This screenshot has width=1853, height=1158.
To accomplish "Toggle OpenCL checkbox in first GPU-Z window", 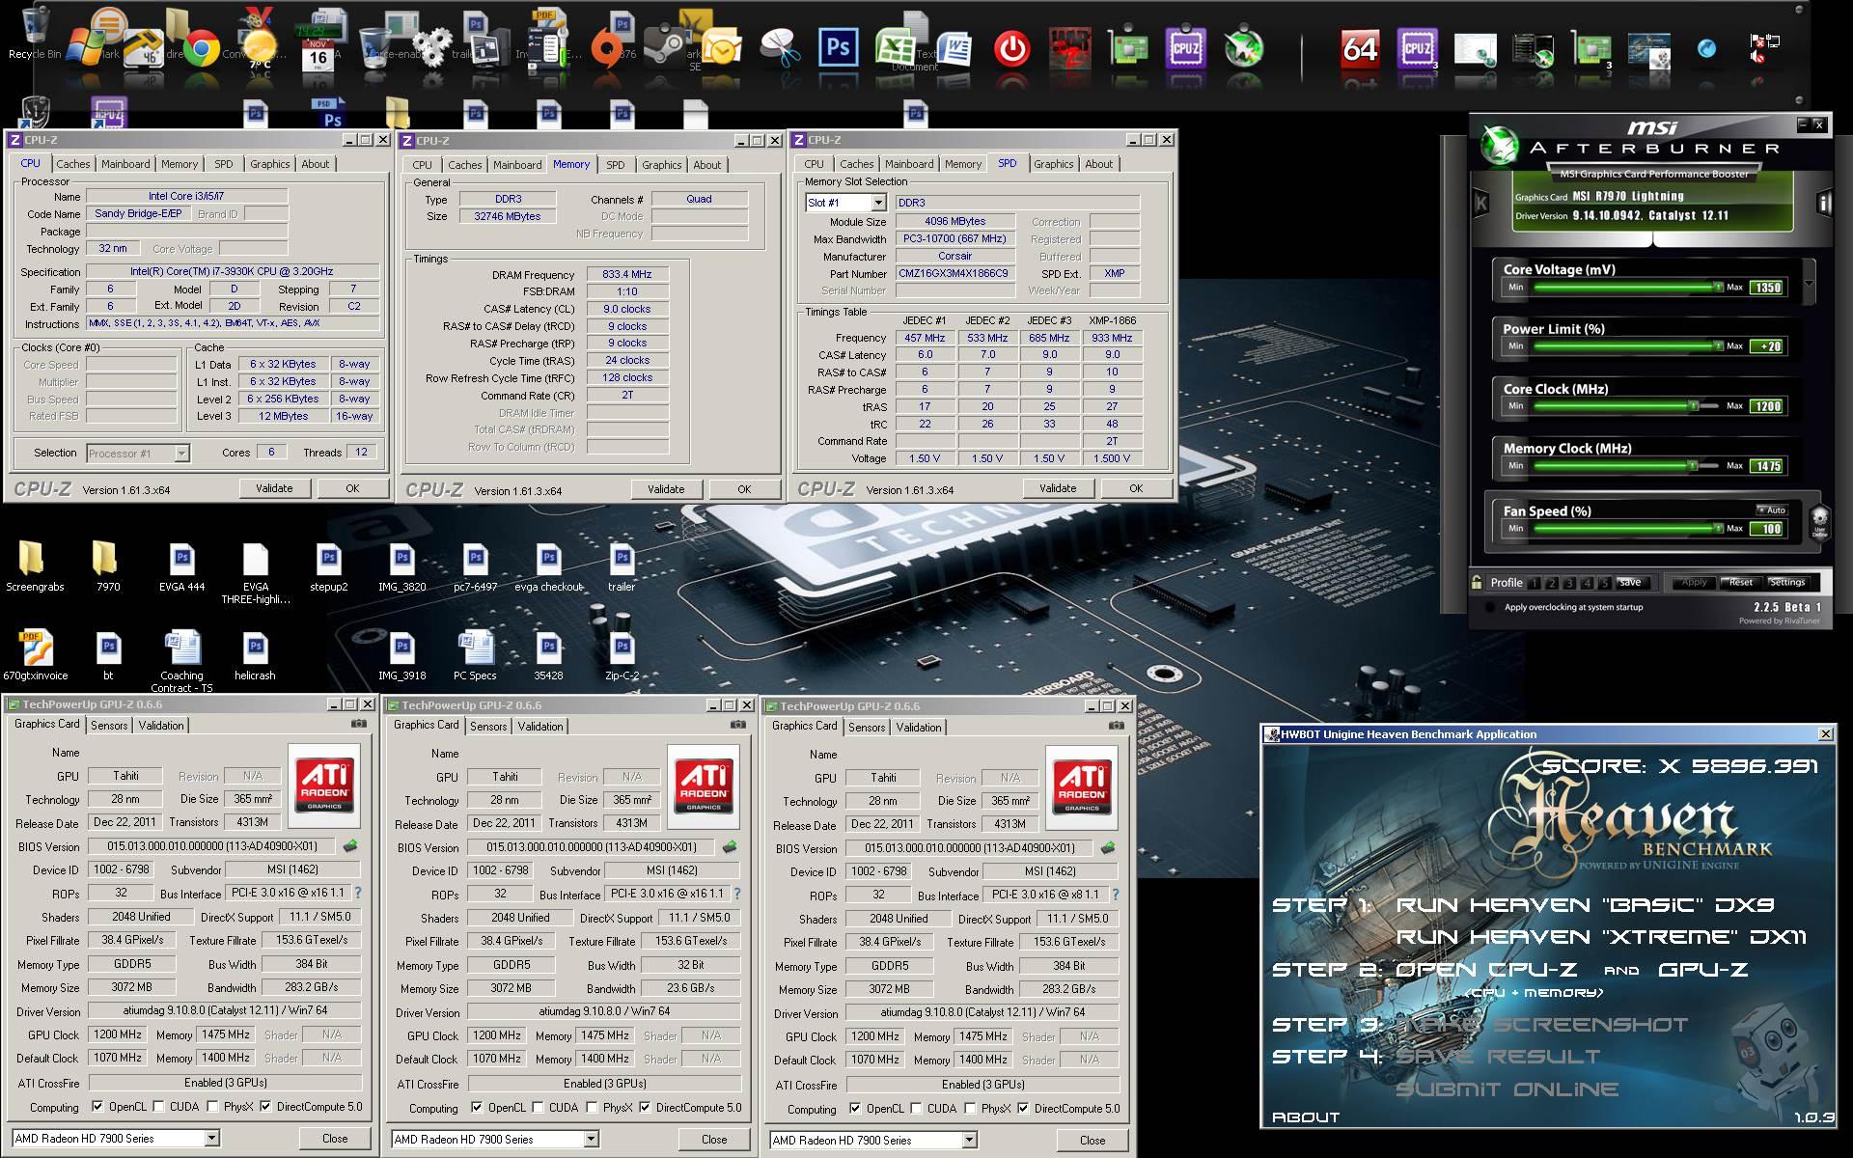I will click(x=97, y=1107).
